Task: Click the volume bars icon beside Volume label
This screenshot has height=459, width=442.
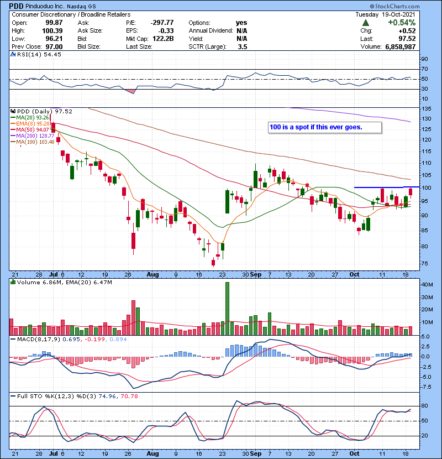Action: coord(13,282)
